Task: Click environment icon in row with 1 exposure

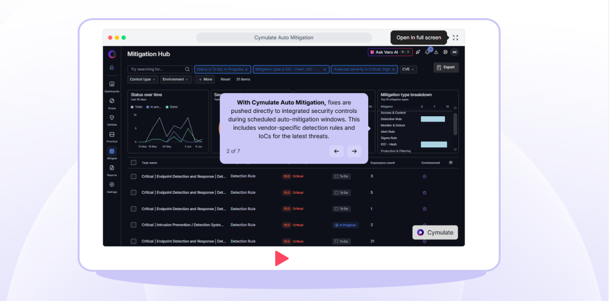Action: tap(424, 209)
